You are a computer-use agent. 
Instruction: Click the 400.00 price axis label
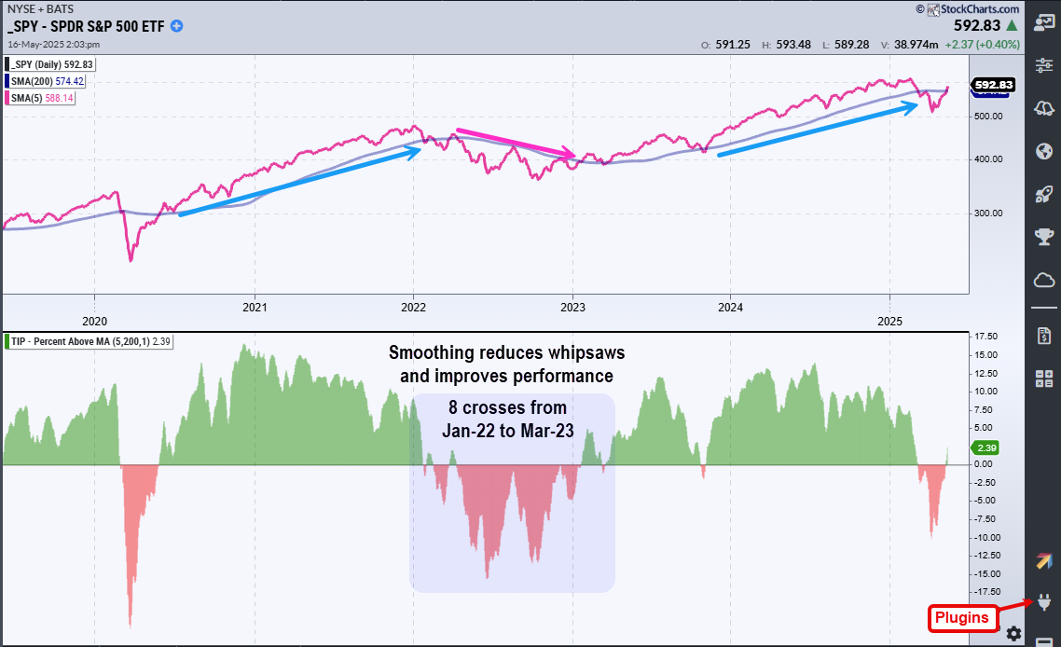point(988,159)
